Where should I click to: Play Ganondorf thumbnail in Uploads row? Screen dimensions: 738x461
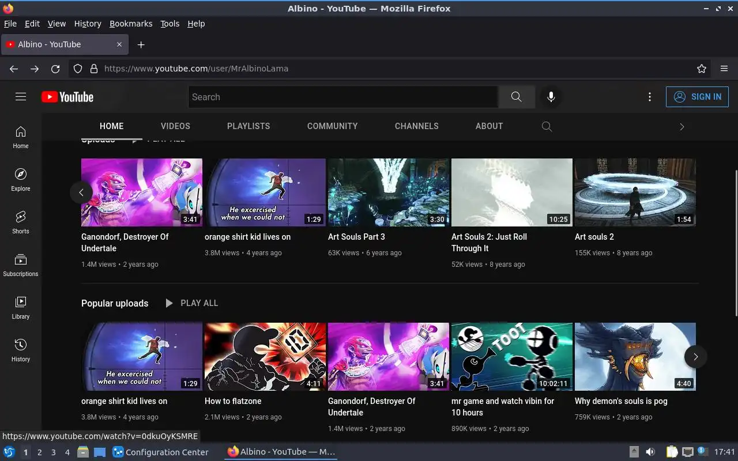142,192
